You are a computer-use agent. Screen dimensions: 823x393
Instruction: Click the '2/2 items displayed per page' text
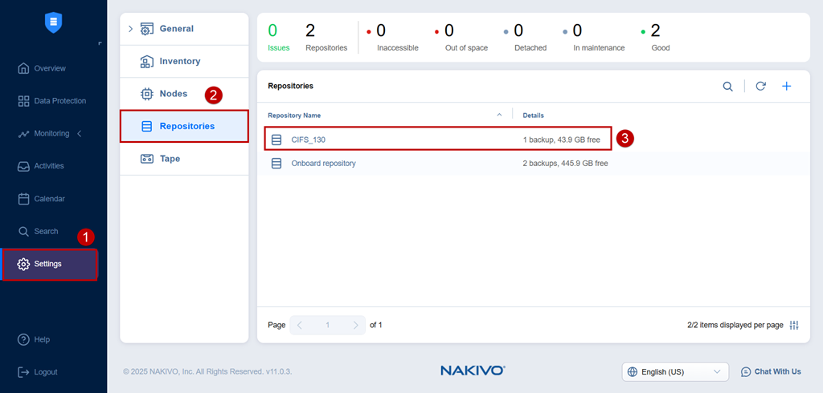click(735, 325)
